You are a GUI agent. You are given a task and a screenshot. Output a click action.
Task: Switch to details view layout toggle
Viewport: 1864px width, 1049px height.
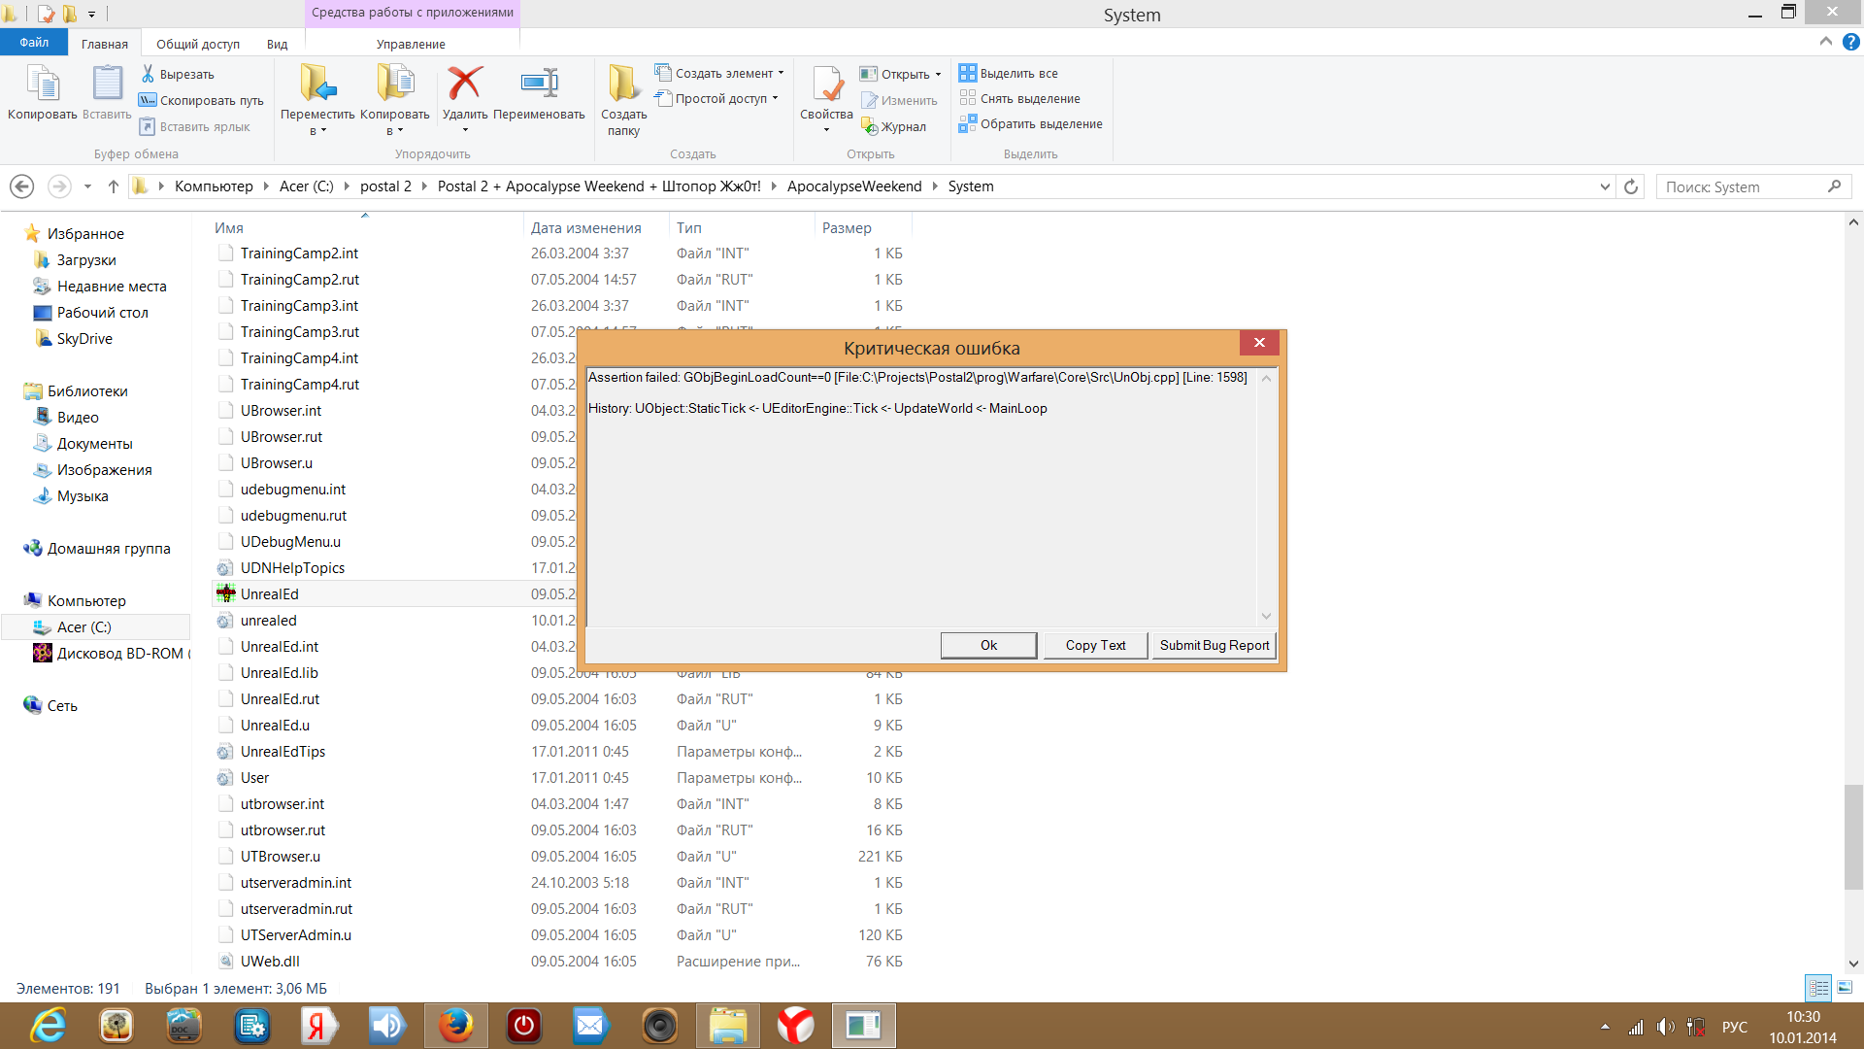pos(1818,988)
